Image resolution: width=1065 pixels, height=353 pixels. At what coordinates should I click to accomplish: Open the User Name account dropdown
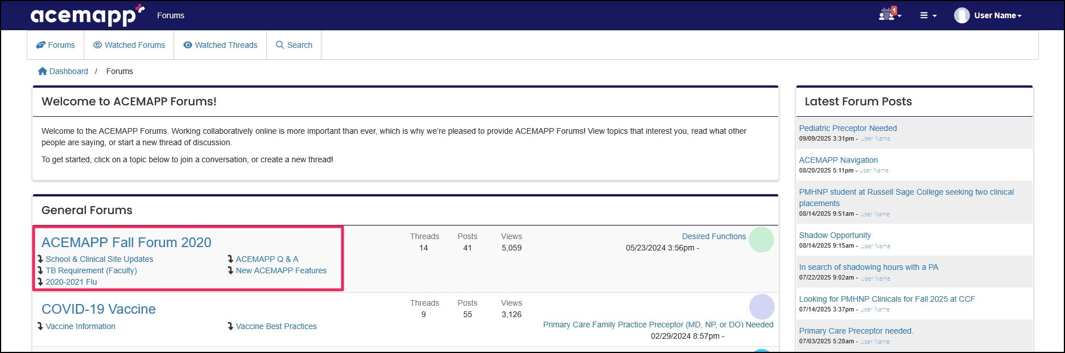point(998,15)
